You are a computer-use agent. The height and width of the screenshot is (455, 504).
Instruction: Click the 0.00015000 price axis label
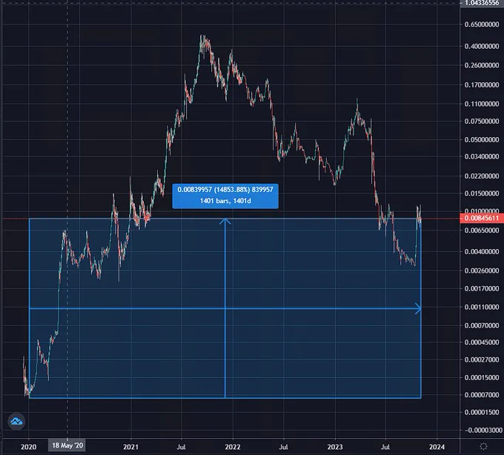[482, 377]
